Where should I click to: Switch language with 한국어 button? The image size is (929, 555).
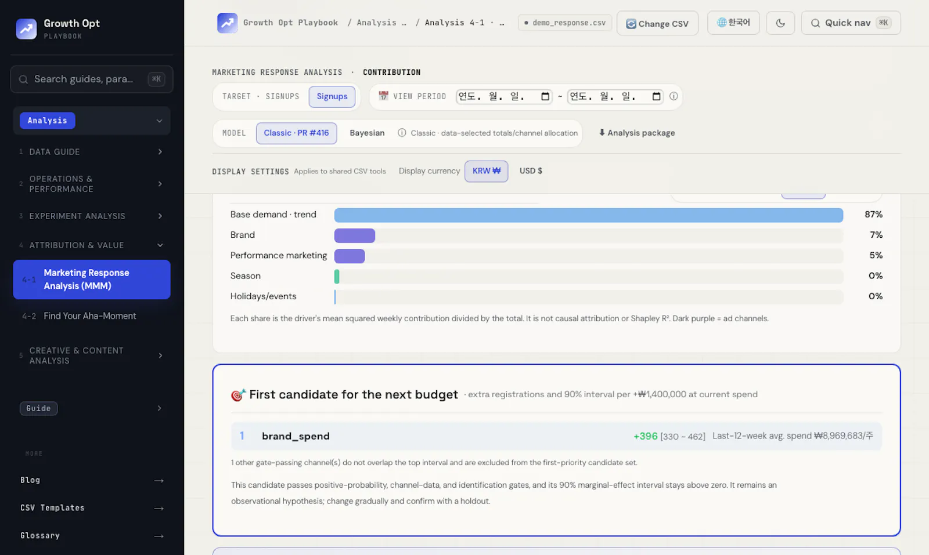pos(733,23)
